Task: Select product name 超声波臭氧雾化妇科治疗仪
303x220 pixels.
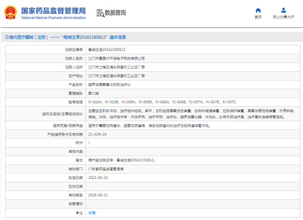Action: pyautogui.click(x=110, y=85)
